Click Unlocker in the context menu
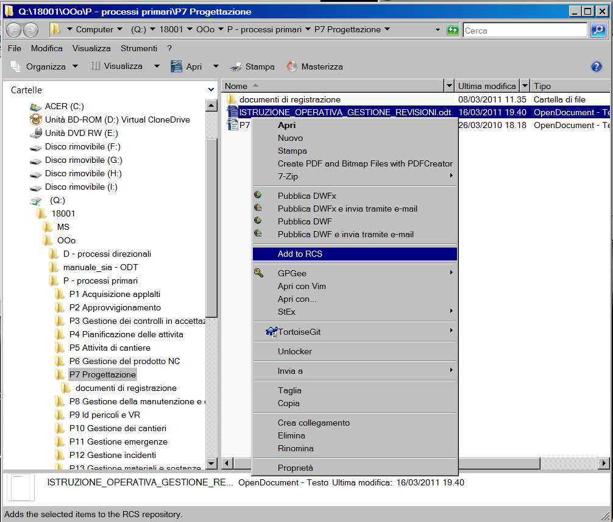The width and height of the screenshot is (613, 522). coord(355,351)
